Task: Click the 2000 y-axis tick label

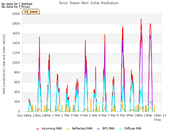Action: pyautogui.click(x=16, y=14)
